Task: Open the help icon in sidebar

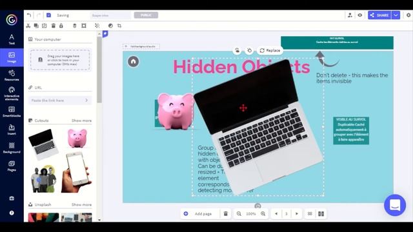Action: click(12, 213)
